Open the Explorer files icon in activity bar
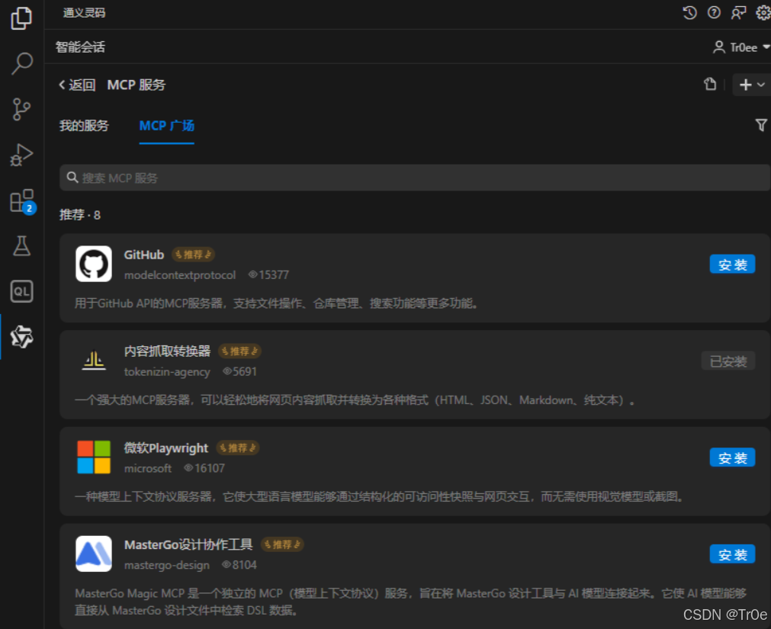This screenshot has height=629, width=771. [21, 18]
